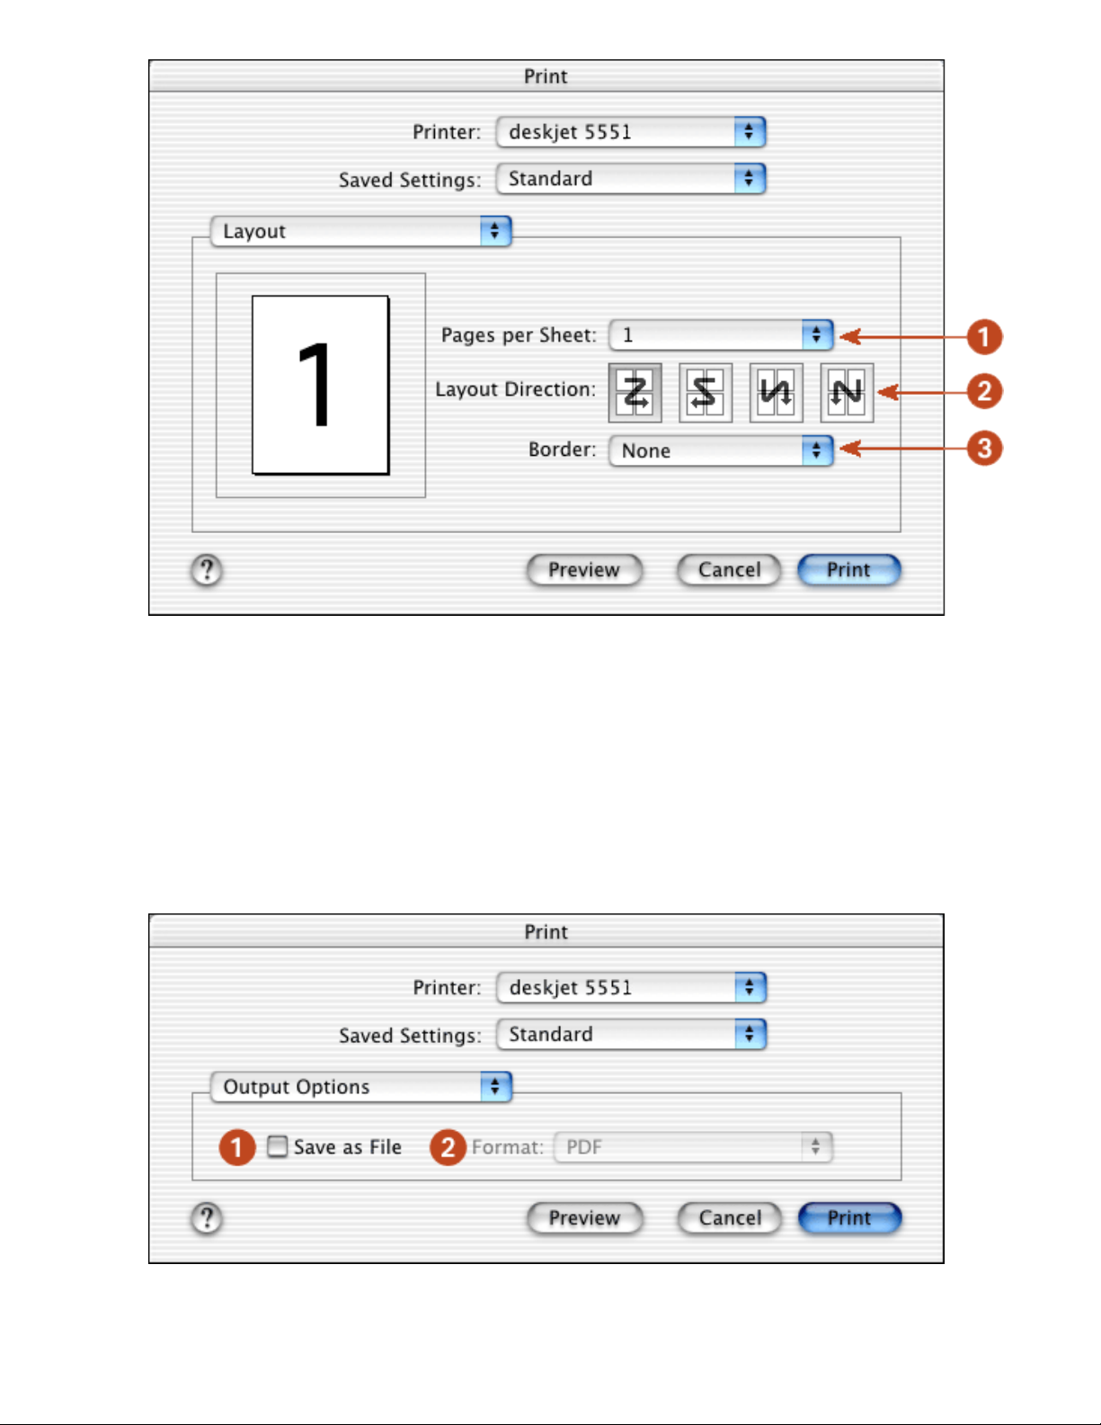Screen dimensions: 1101x1425
Task: Select the Z-shaped left-to-right layout direction
Action: click(x=635, y=392)
